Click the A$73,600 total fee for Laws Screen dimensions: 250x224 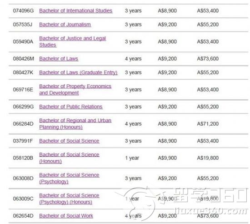pyautogui.click(x=208, y=59)
